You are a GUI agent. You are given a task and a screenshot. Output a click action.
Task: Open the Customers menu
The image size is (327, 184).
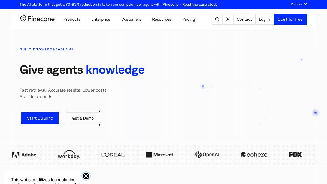coord(131,19)
